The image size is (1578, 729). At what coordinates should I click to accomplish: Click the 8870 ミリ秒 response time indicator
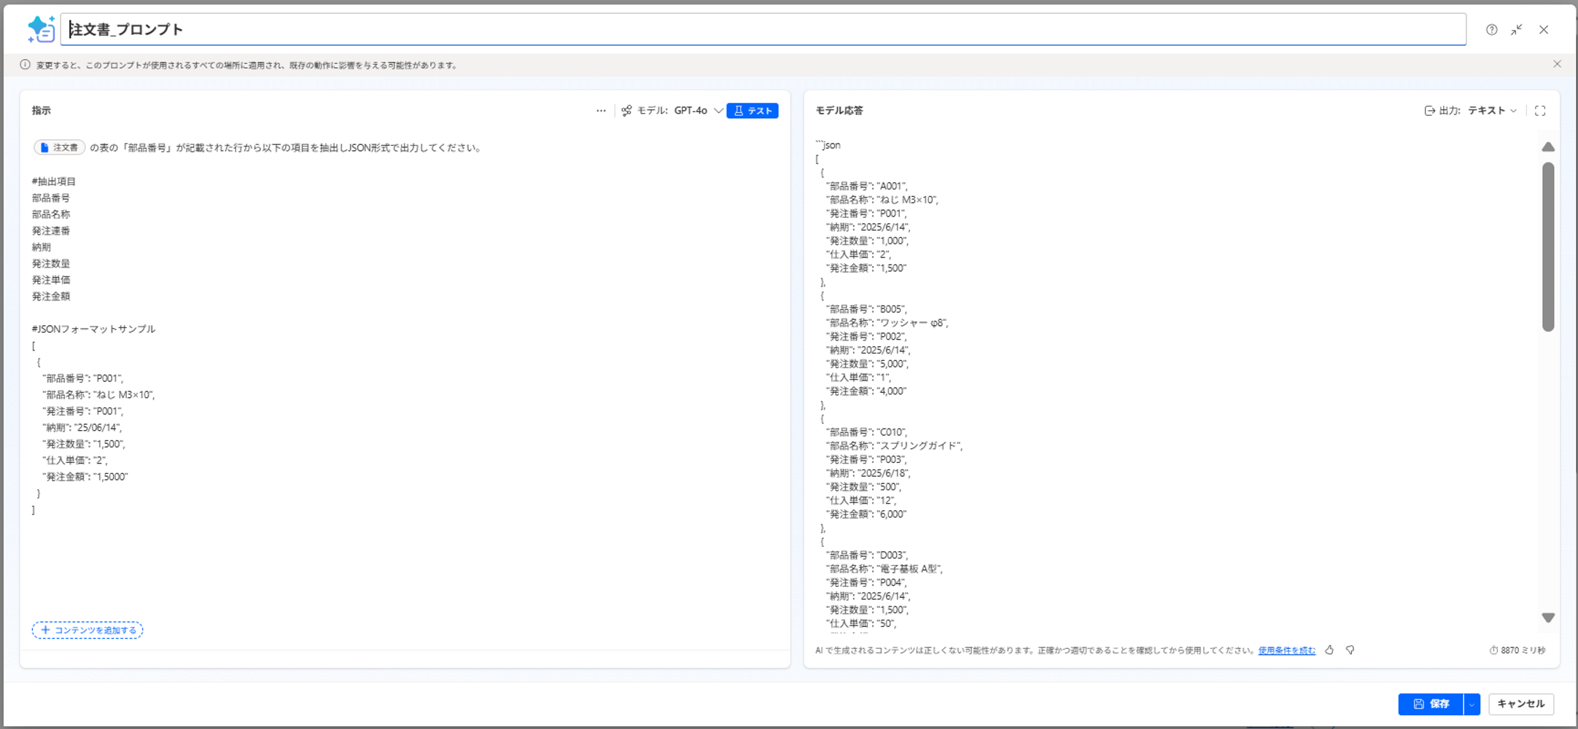(x=1517, y=650)
